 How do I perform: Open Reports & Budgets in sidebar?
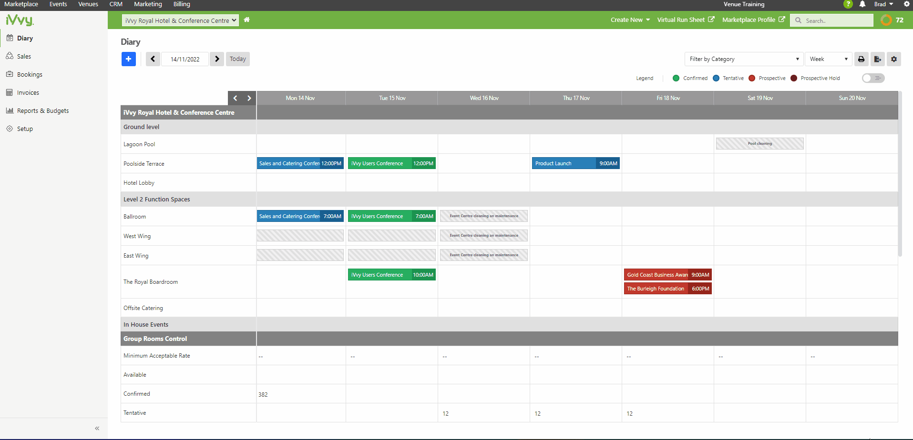43,111
